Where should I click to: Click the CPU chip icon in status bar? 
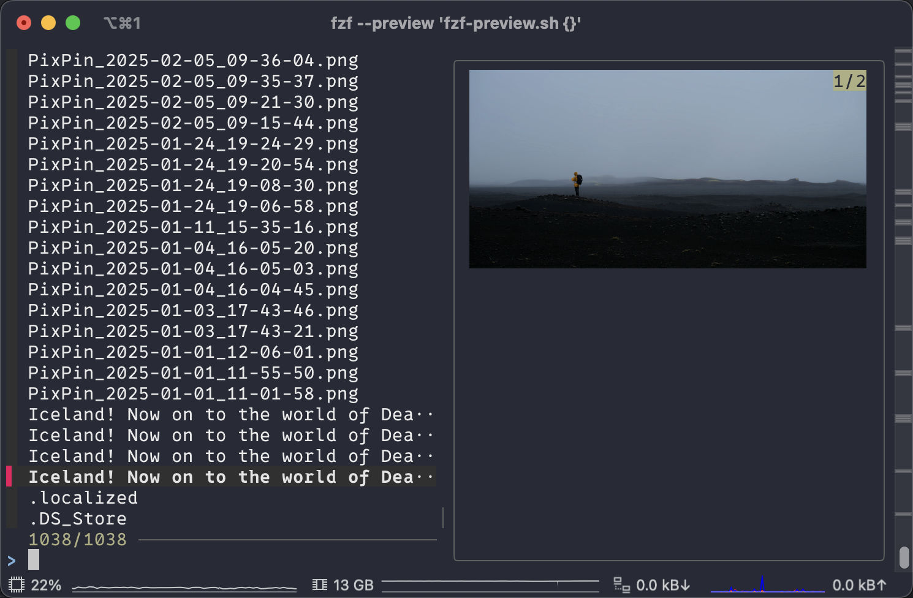coord(17,585)
